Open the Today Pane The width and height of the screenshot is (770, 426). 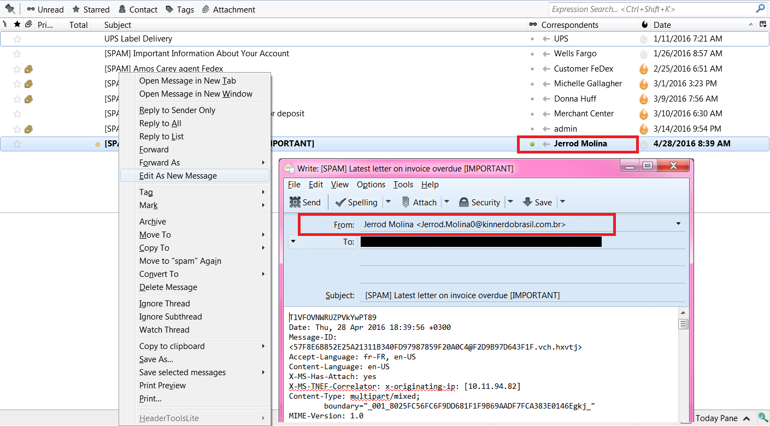(716, 418)
